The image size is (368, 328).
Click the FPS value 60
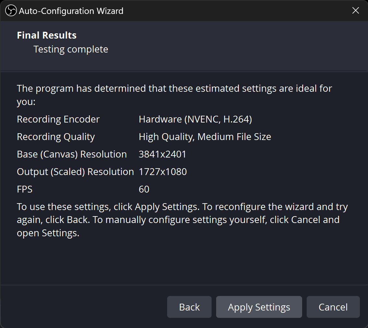[144, 189]
